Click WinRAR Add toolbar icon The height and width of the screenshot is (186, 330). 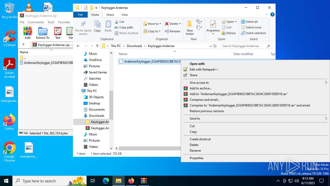(x=28, y=33)
